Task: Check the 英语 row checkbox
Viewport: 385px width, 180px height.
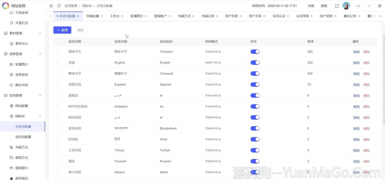Action: click(x=58, y=62)
